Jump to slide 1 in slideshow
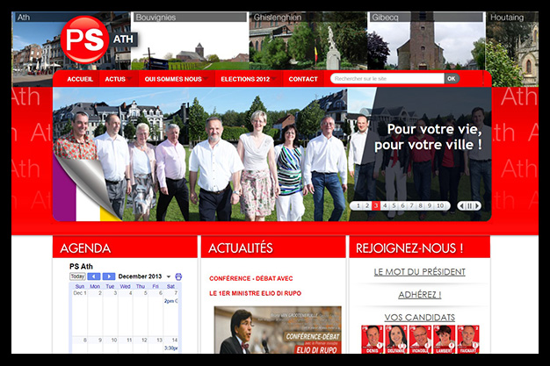 (x=357, y=205)
